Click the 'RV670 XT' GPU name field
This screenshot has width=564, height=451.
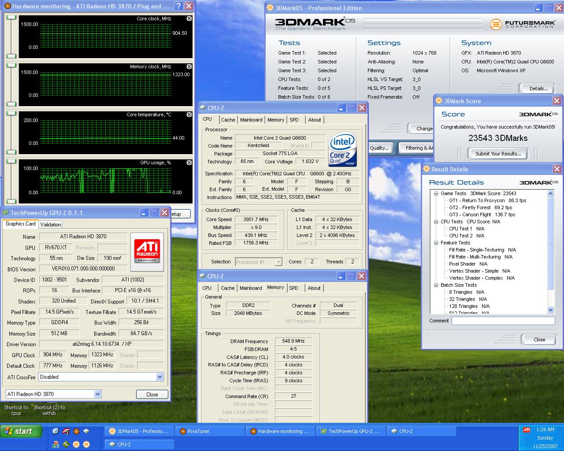(56, 248)
